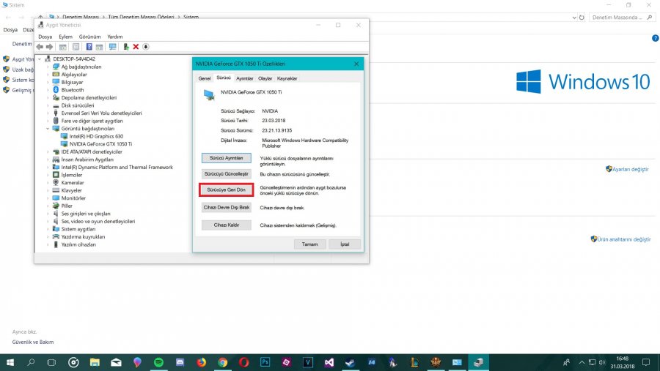This screenshot has width=660, height=371.
Task: Collapse the DESKTOP-54V4D42 root node
Action: [x=40, y=59]
